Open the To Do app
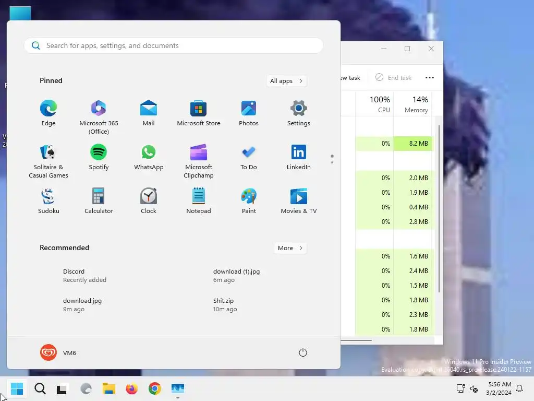Screen dimensions: 534x401 click(249, 158)
